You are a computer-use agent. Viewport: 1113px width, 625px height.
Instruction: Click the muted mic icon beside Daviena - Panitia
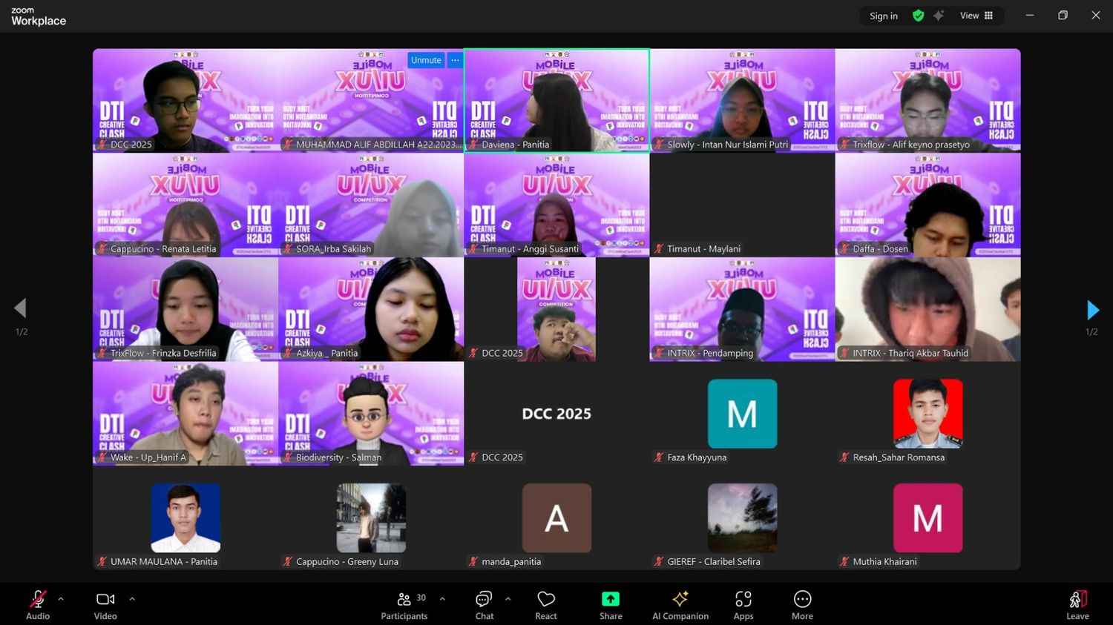click(473, 145)
